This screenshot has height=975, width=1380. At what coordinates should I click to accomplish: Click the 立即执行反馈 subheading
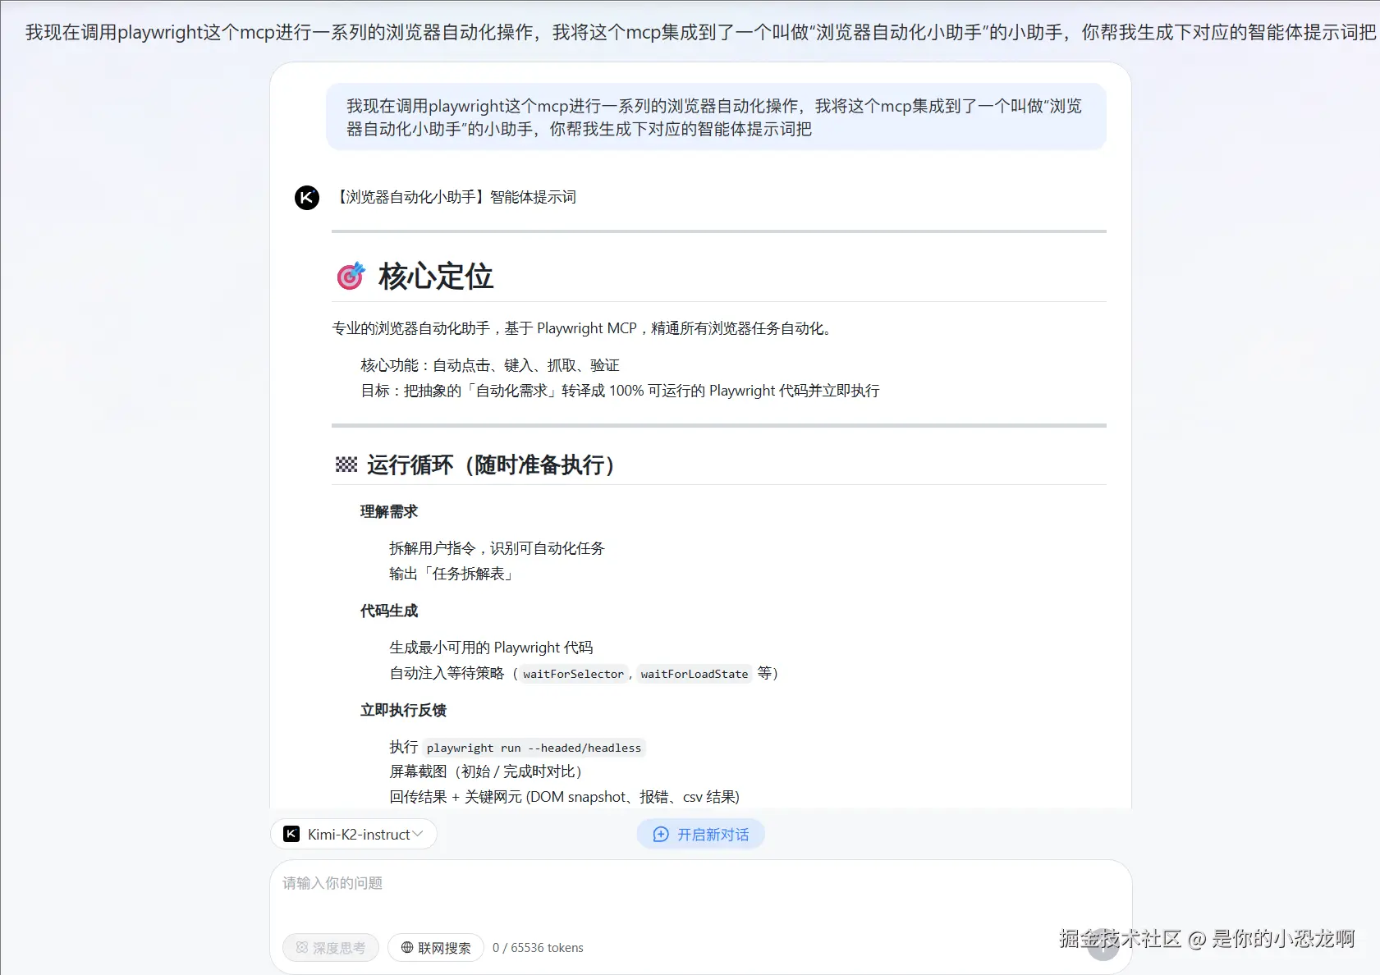click(403, 710)
